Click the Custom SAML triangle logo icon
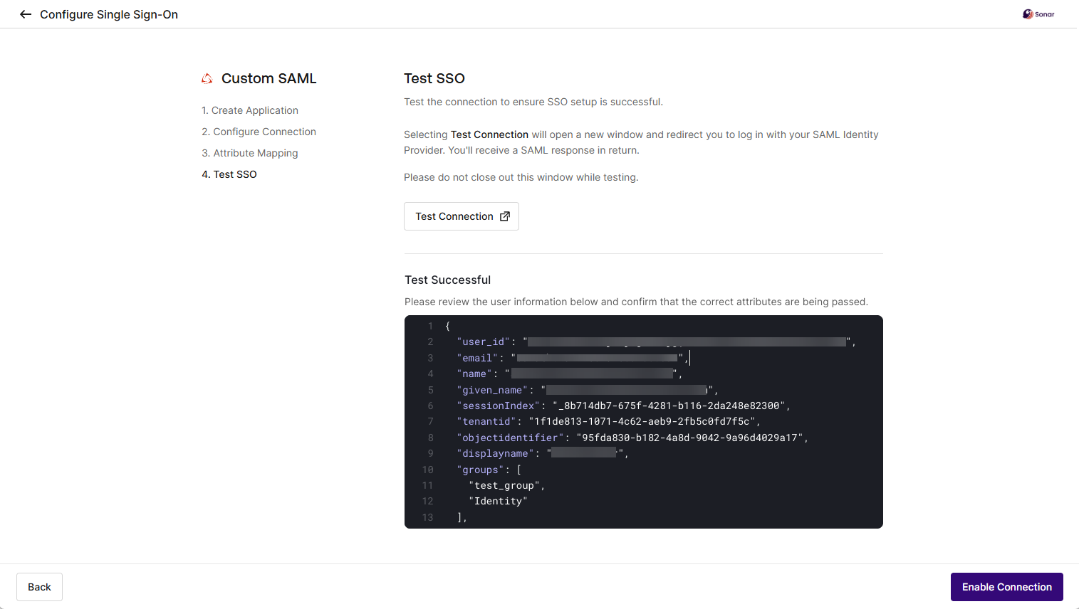Screen dimensions: 1079x609 (207, 78)
